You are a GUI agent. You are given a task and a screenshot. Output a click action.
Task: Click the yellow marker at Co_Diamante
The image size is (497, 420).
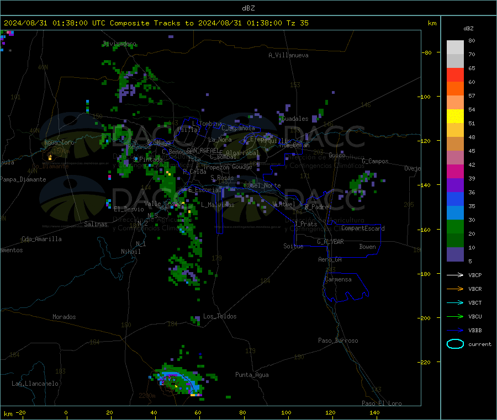(x=50, y=157)
